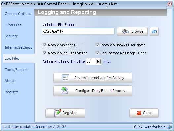Open the Tools/Support section
Image resolution: width=174 pixels, height=131 pixels.
pos(16,70)
